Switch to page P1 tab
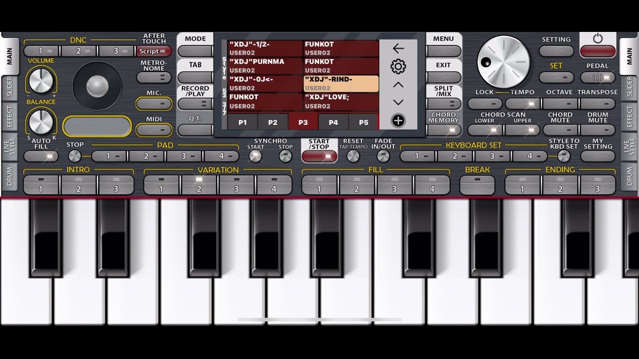The width and height of the screenshot is (639, 359). (243, 122)
